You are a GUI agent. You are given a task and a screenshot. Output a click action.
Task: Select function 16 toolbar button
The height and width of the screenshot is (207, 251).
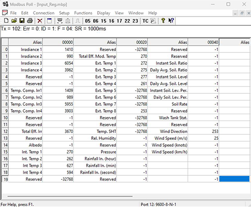click(x=112, y=21)
